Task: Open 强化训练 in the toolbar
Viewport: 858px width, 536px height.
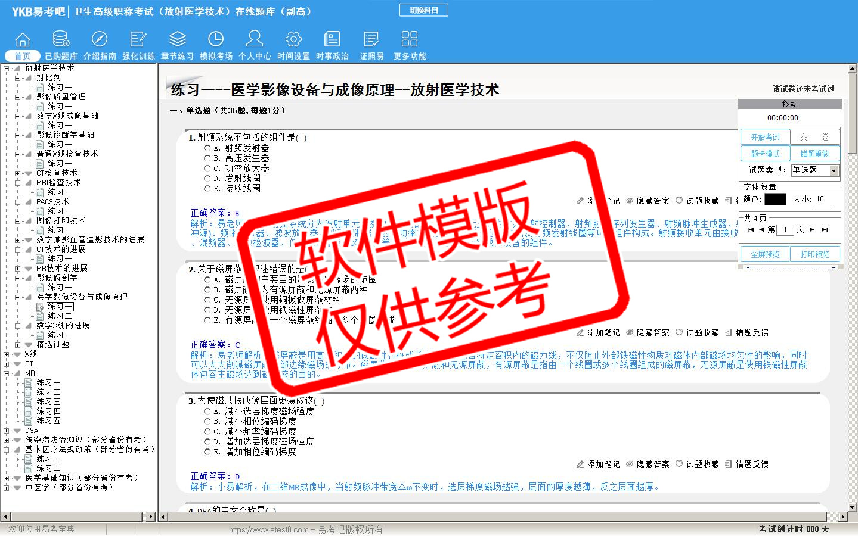Action: point(138,40)
